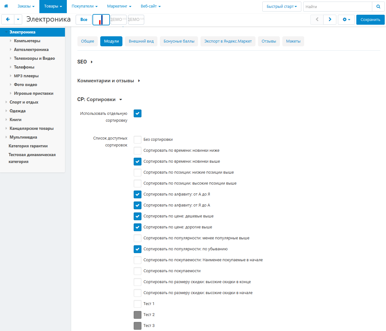Uncheck alphabetical sorting от А до Я
The image size is (386, 331).
(x=137, y=194)
